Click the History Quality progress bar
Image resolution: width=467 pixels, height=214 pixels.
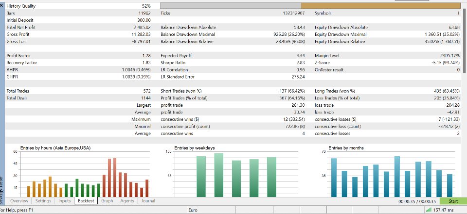(310, 6)
